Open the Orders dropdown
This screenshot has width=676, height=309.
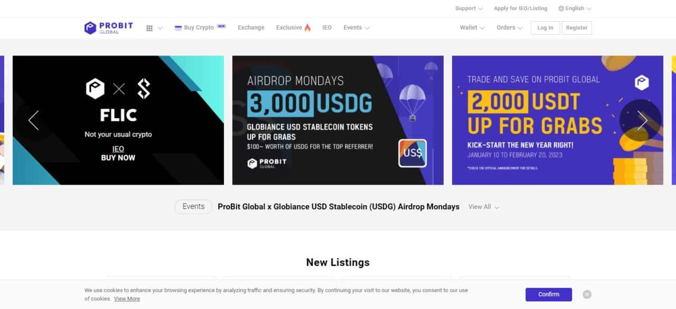[510, 28]
